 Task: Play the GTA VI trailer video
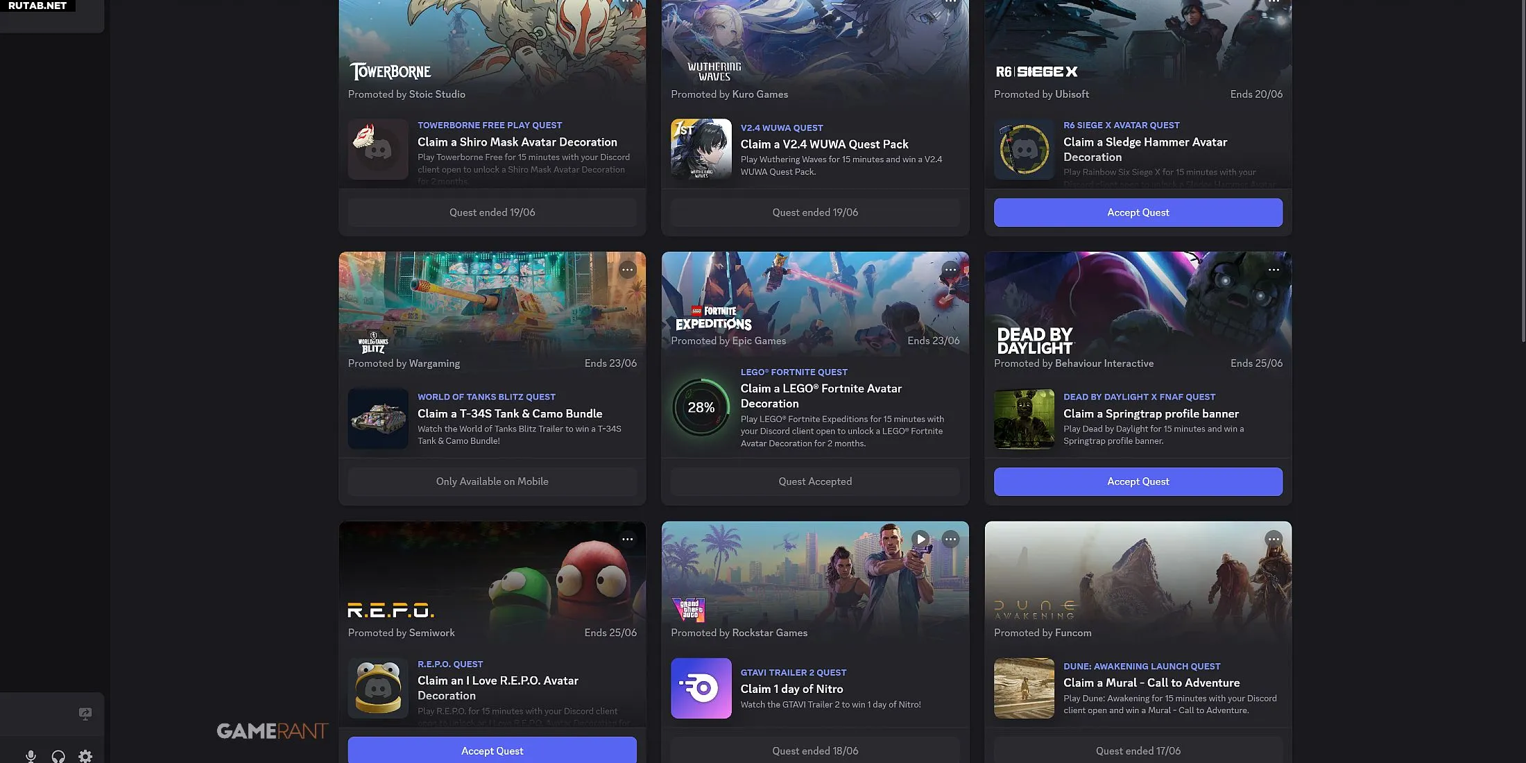tap(920, 539)
